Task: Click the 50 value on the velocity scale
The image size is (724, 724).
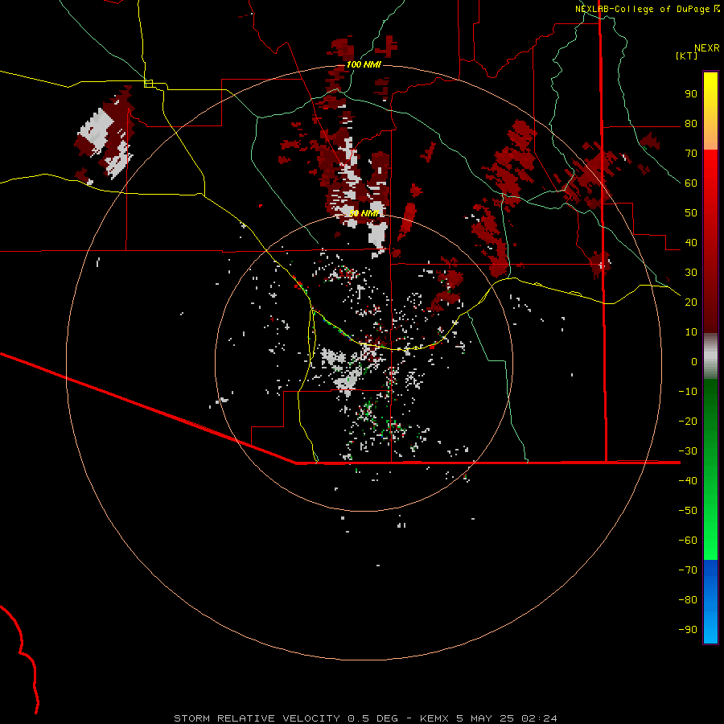Action: pyautogui.click(x=691, y=213)
